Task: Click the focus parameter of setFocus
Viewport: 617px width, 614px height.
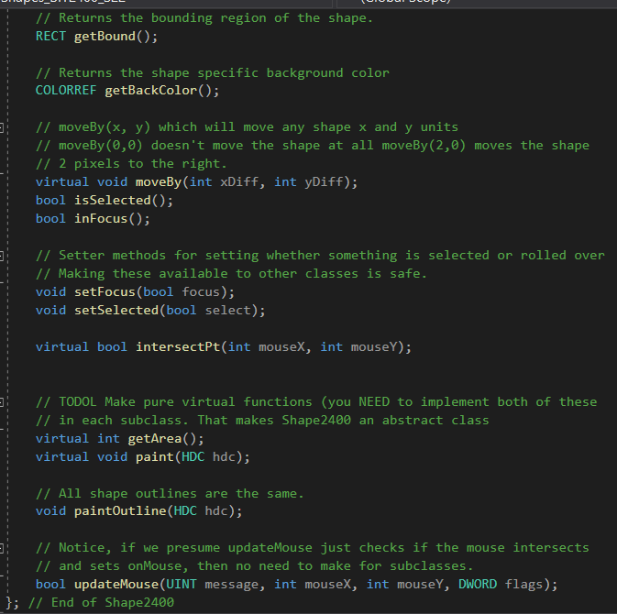Action: [x=201, y=291]
